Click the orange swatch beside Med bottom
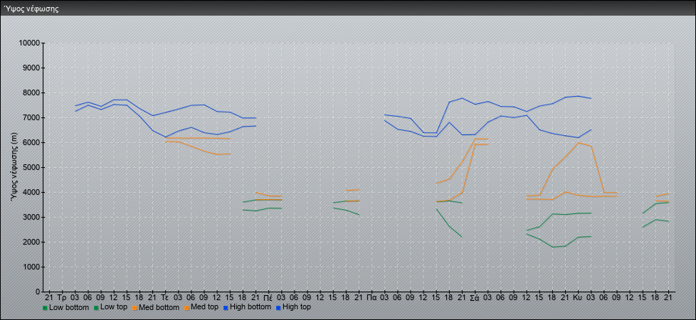 point(135,308)
